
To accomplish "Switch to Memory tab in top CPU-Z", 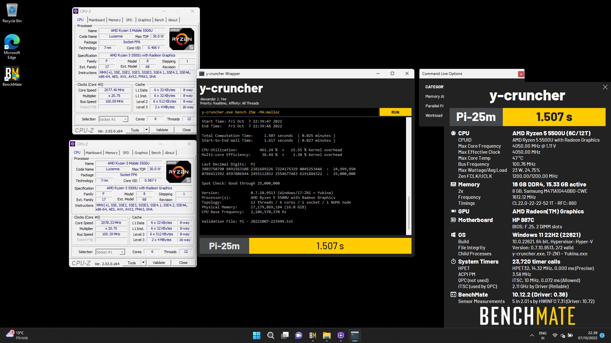I will click(x=115, y=20).
